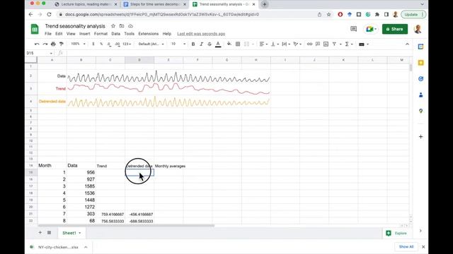453x254 pixels.
Task: Activate the paint format tool
Action: point(62,44)
